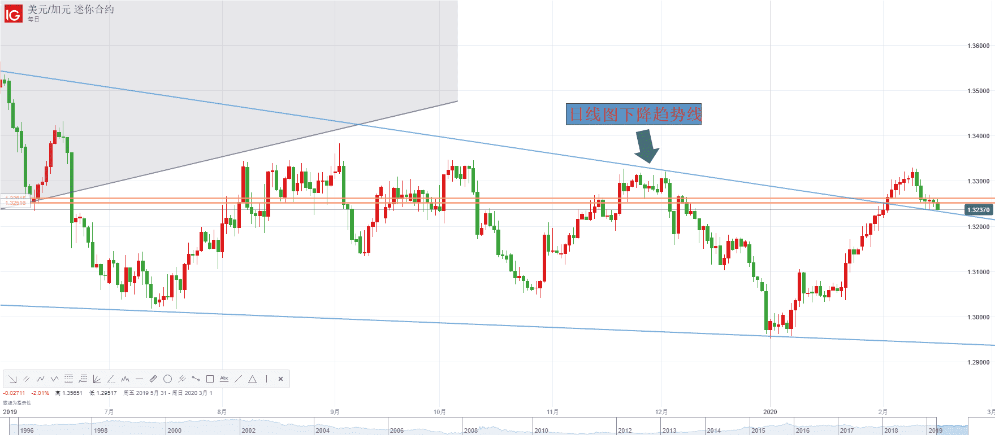The width and height of the screenshot is (995, 435).
Task: Select the arrow drawing tool
Action: tap(12, 379)
